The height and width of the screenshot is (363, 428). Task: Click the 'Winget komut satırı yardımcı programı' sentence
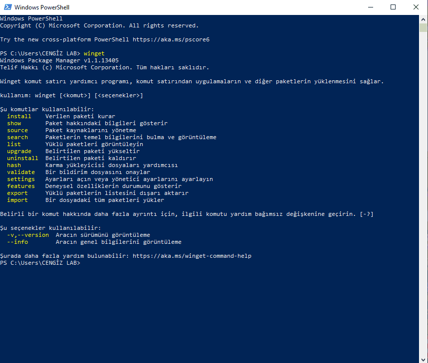click(x=192, y=82)
